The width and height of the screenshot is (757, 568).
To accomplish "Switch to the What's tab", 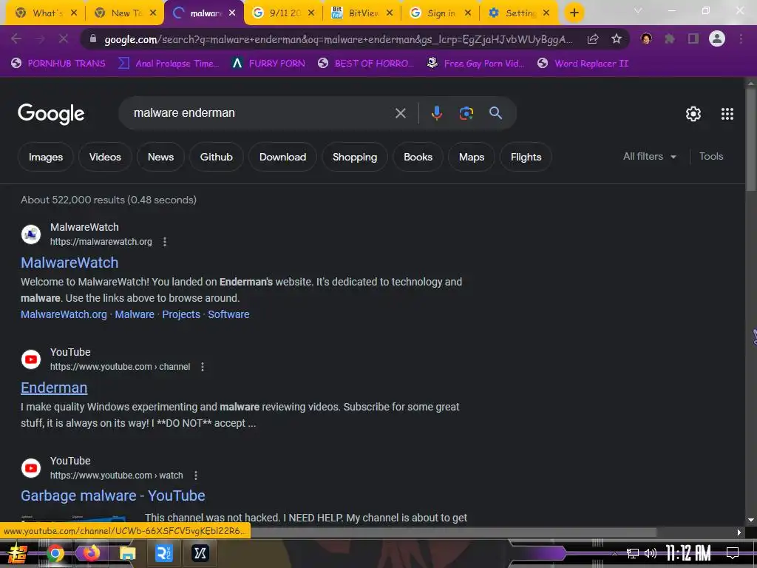I will (x=47, y=13).
